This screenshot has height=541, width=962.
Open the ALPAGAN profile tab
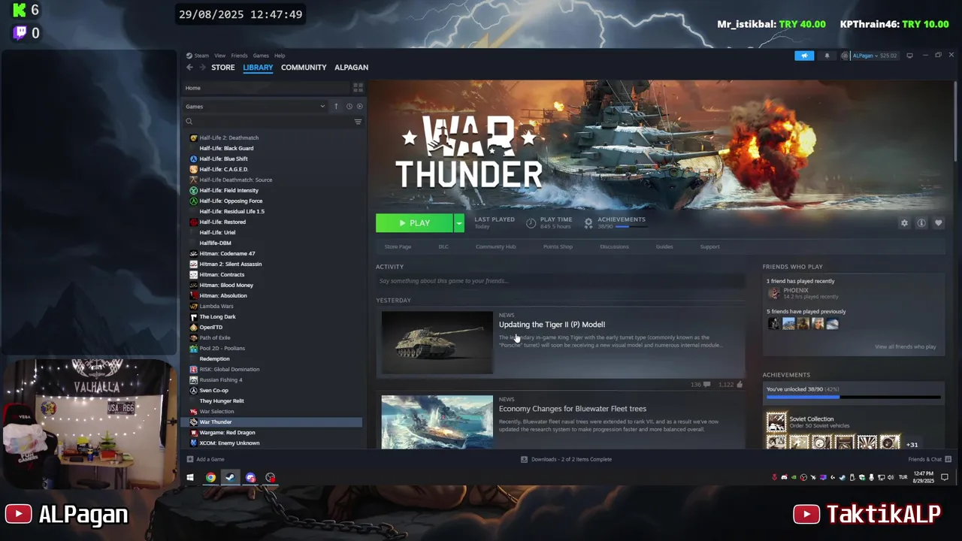click(x=351, y=68)
